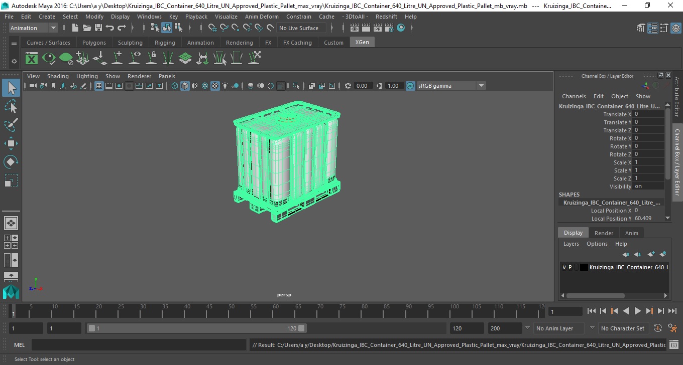Activate the Lasso Select tool
This screenshot has width=683, height=365.
click(11, 107)
